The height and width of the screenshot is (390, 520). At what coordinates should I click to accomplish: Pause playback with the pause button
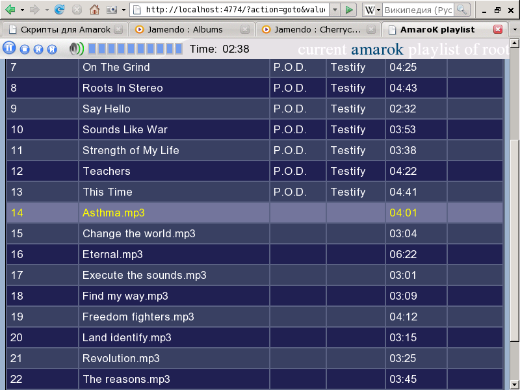[9, 48]
